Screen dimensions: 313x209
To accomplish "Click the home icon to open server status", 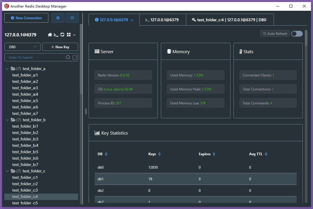I will click(50, 35).
